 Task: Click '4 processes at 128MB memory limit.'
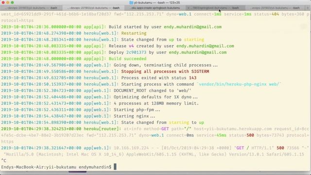coord(156,104)
